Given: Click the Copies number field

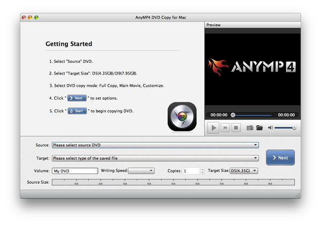Looking at the screenshot, I should point(191,171).
